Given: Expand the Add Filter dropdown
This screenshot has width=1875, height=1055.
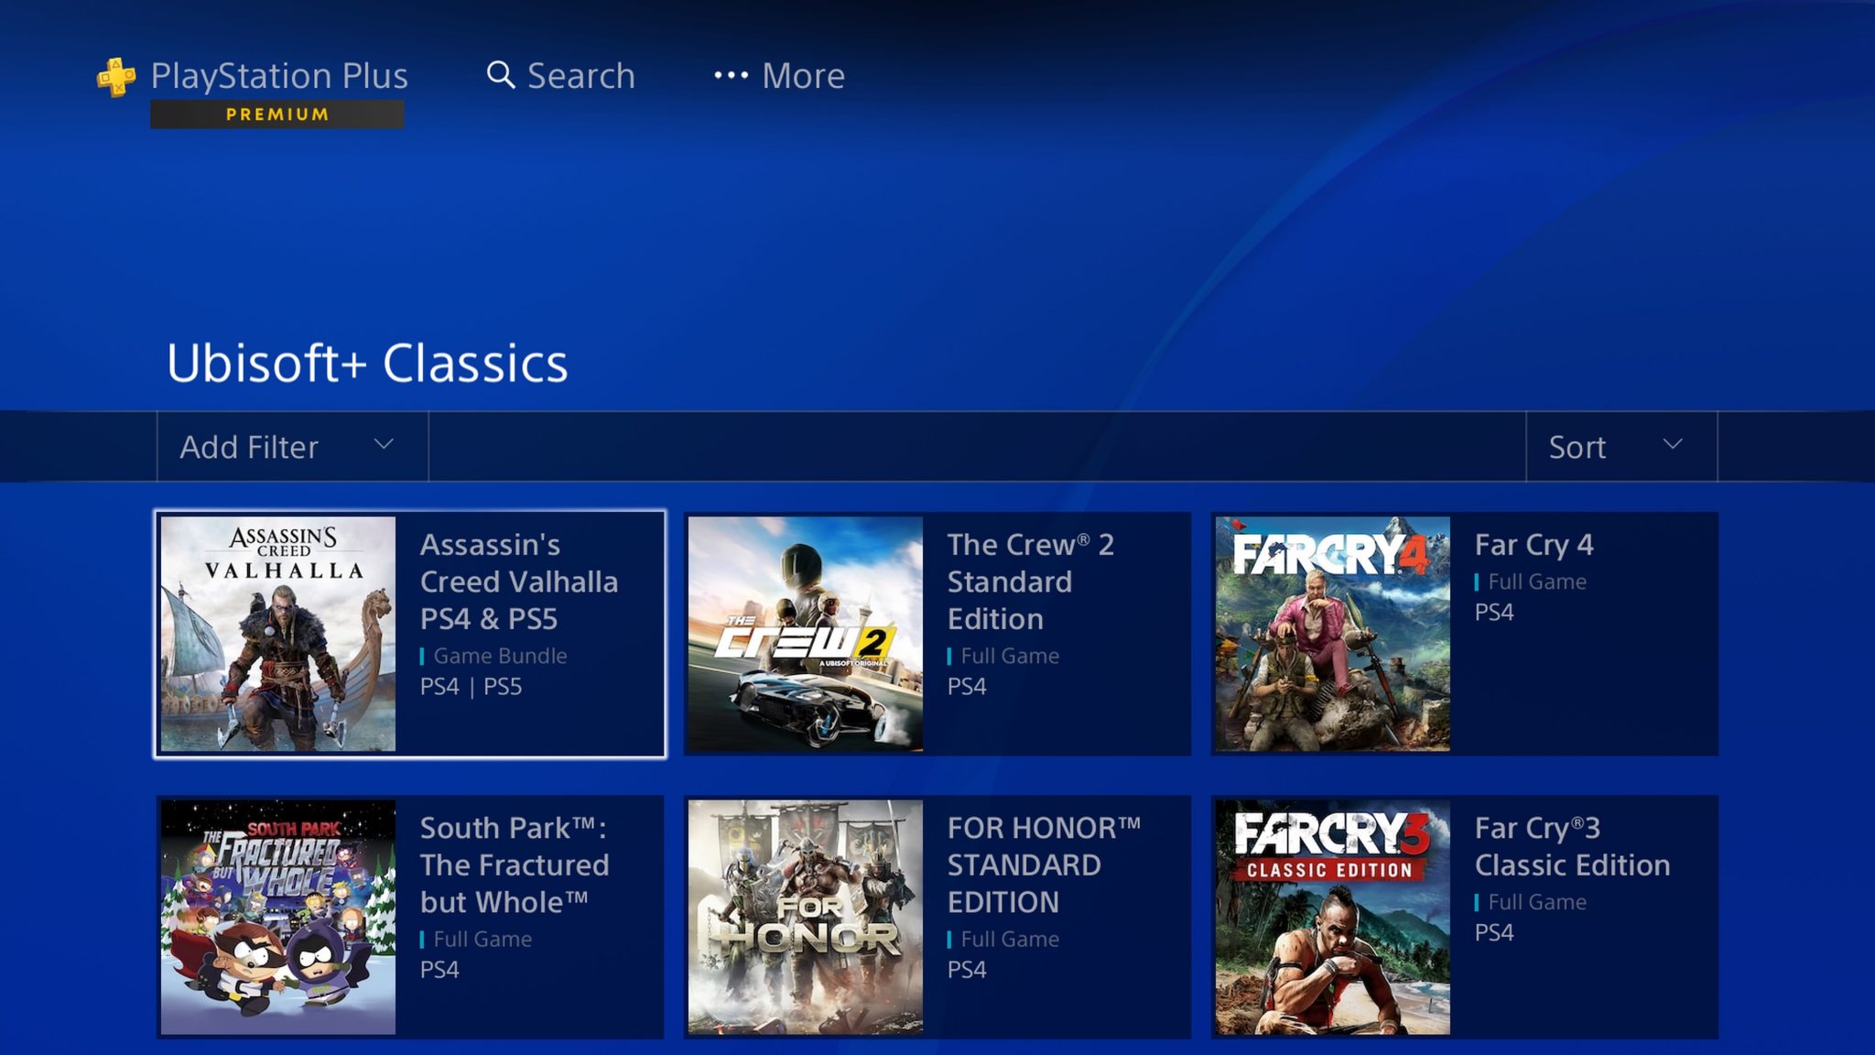Looking at the screenshot, I should [x=292, y=447].
